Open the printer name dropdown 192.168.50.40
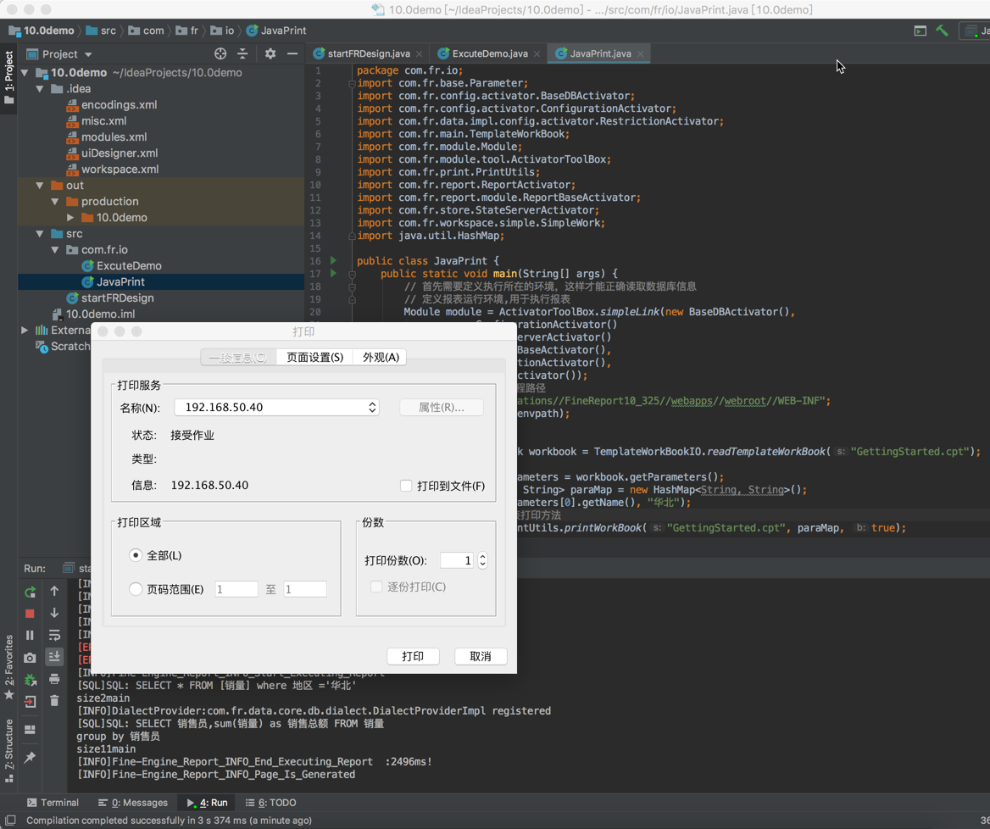990x829 pixels. 276,408
